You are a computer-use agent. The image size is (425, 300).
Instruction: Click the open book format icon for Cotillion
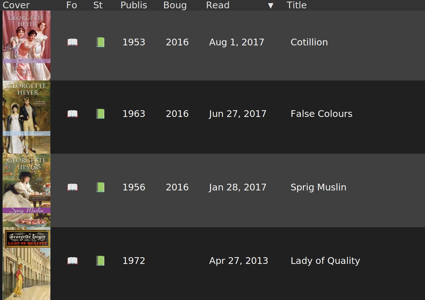click(72, 42)
